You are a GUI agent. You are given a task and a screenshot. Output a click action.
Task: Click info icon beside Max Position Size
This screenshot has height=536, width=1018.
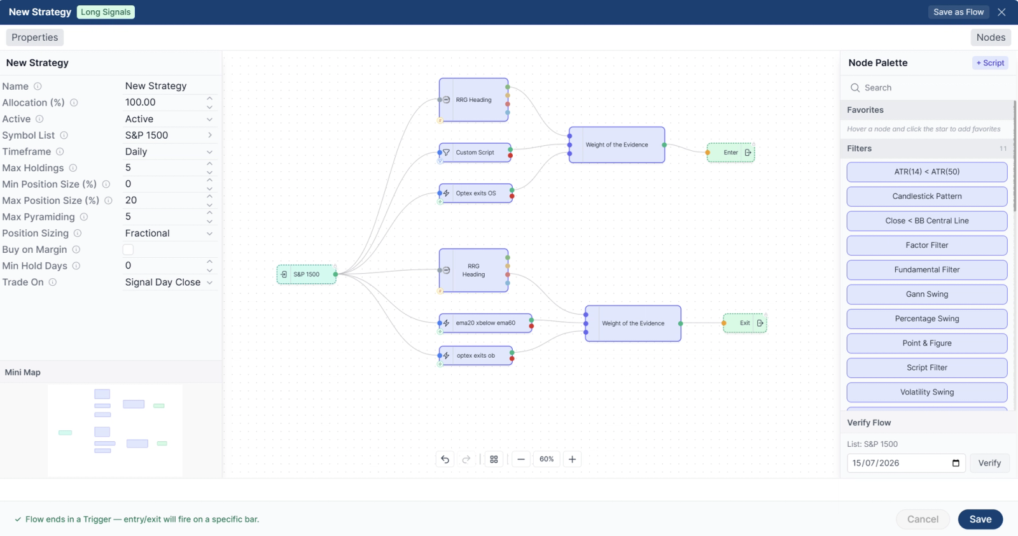(x=108, y=201)
